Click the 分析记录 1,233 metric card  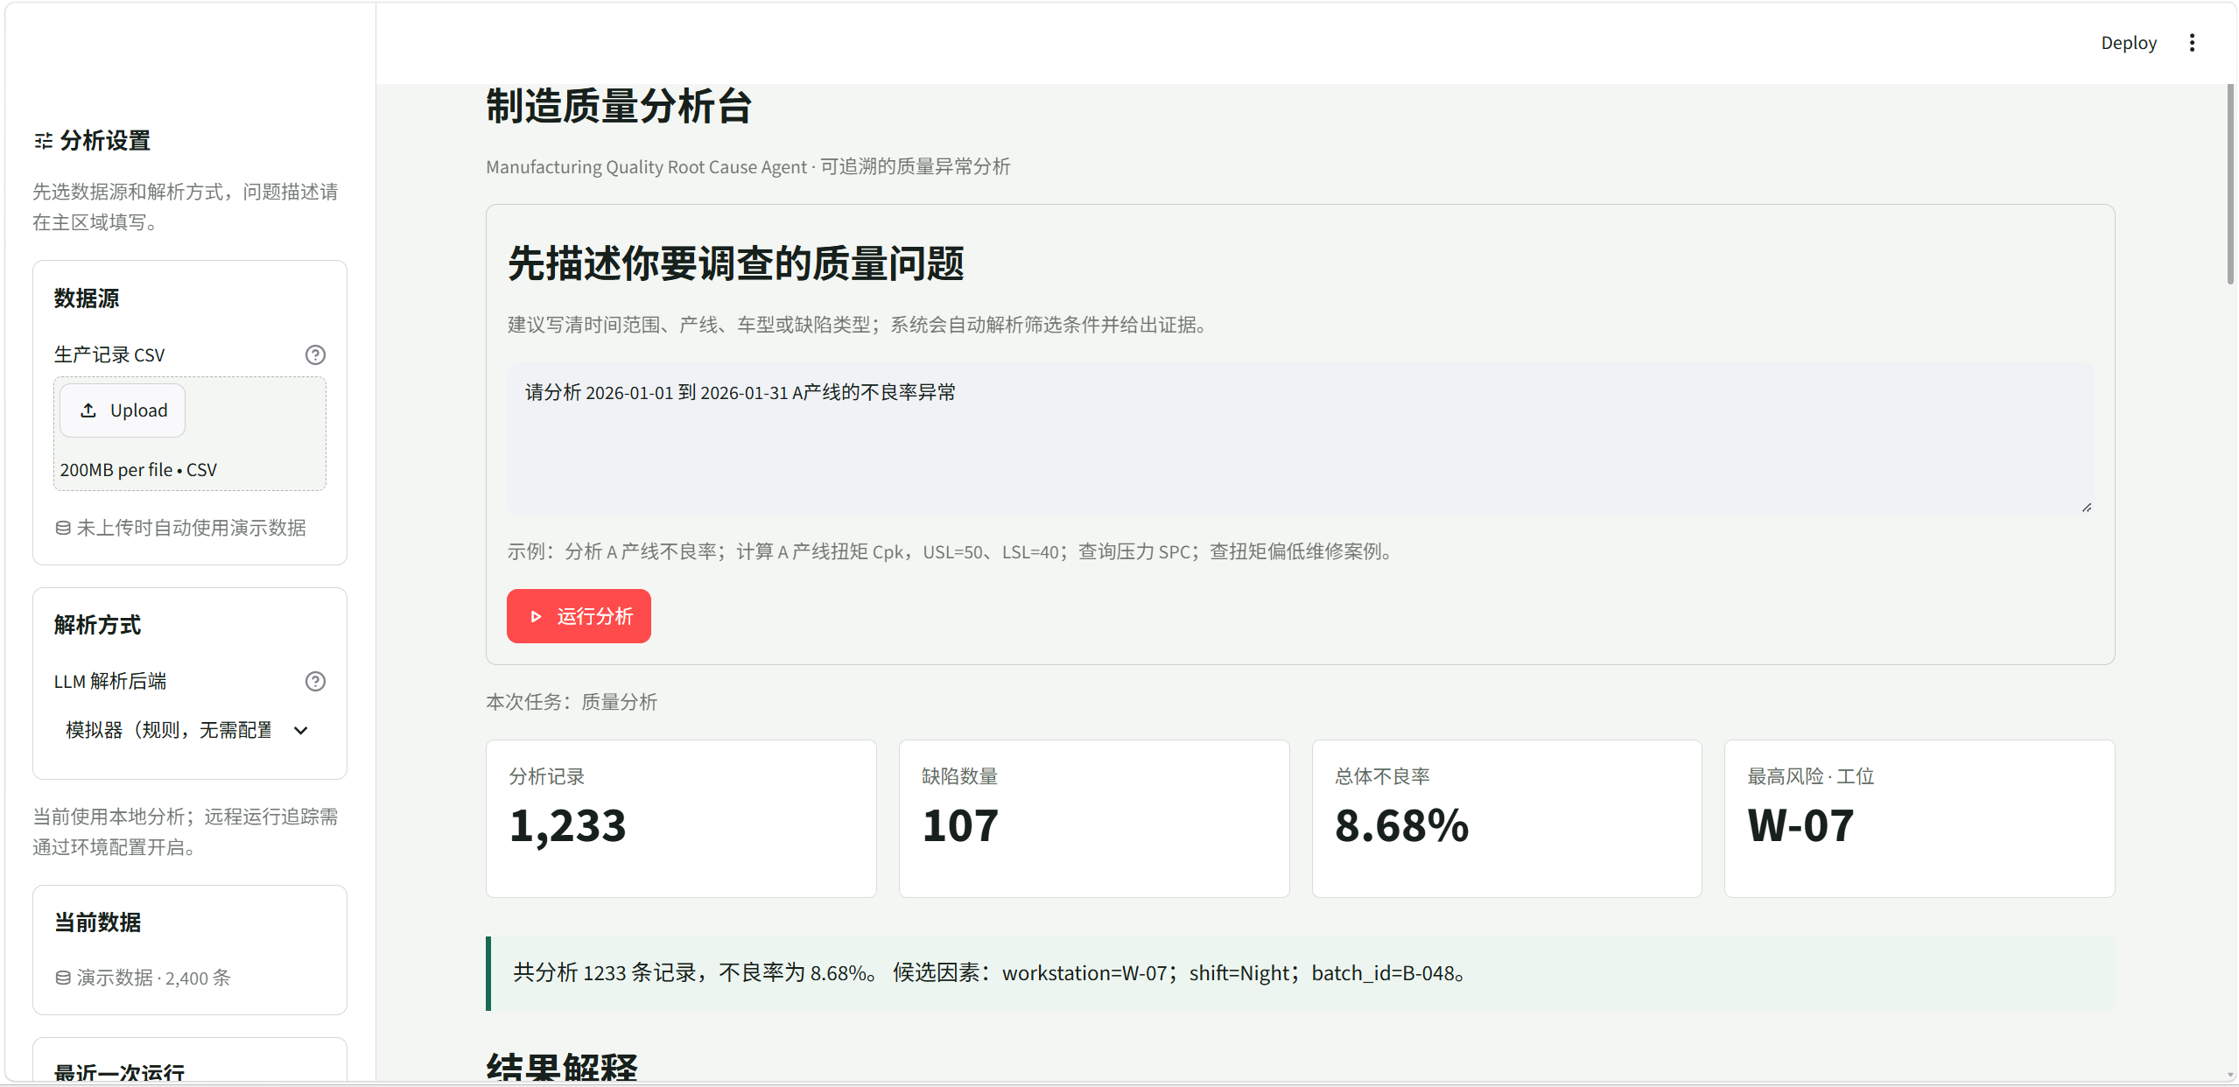click(x=681, y=818)
